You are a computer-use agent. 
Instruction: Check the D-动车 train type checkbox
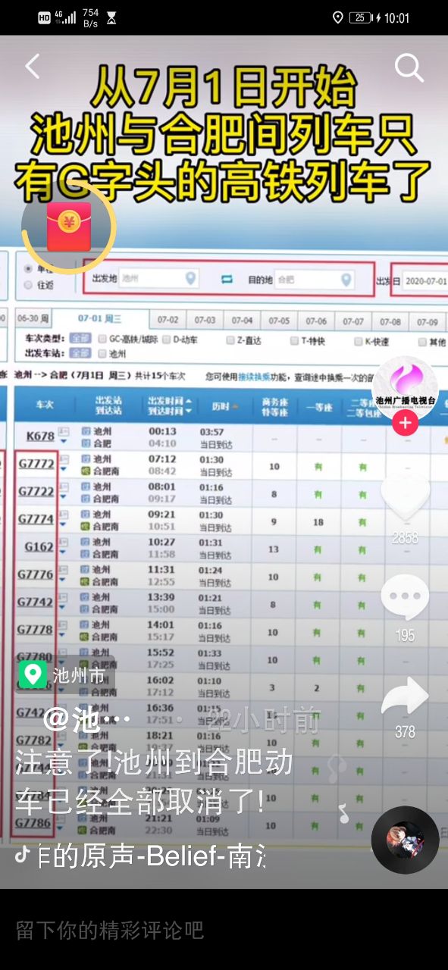click(166, 340)
